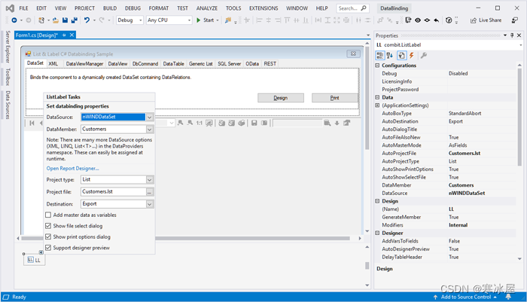527x302 pixels.
Task: Click Add to Source Control
Action: [465, 297]
